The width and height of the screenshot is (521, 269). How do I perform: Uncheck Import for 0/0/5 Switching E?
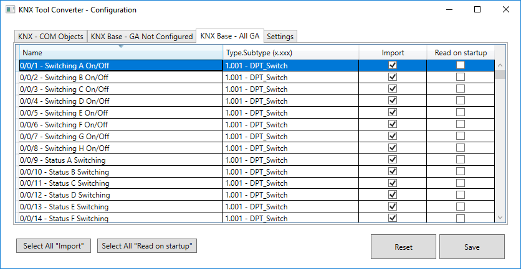pyautogui.click(x=393, y=112)
